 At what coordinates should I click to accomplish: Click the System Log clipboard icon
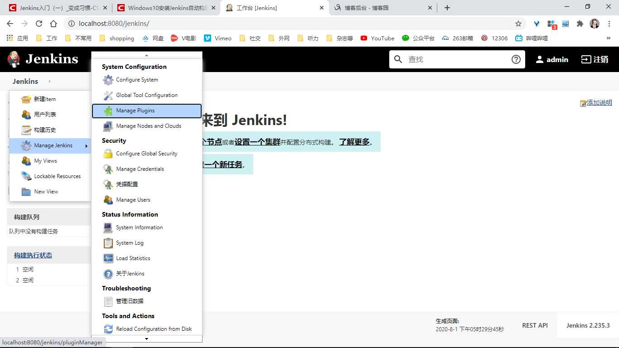pos(108,243)
